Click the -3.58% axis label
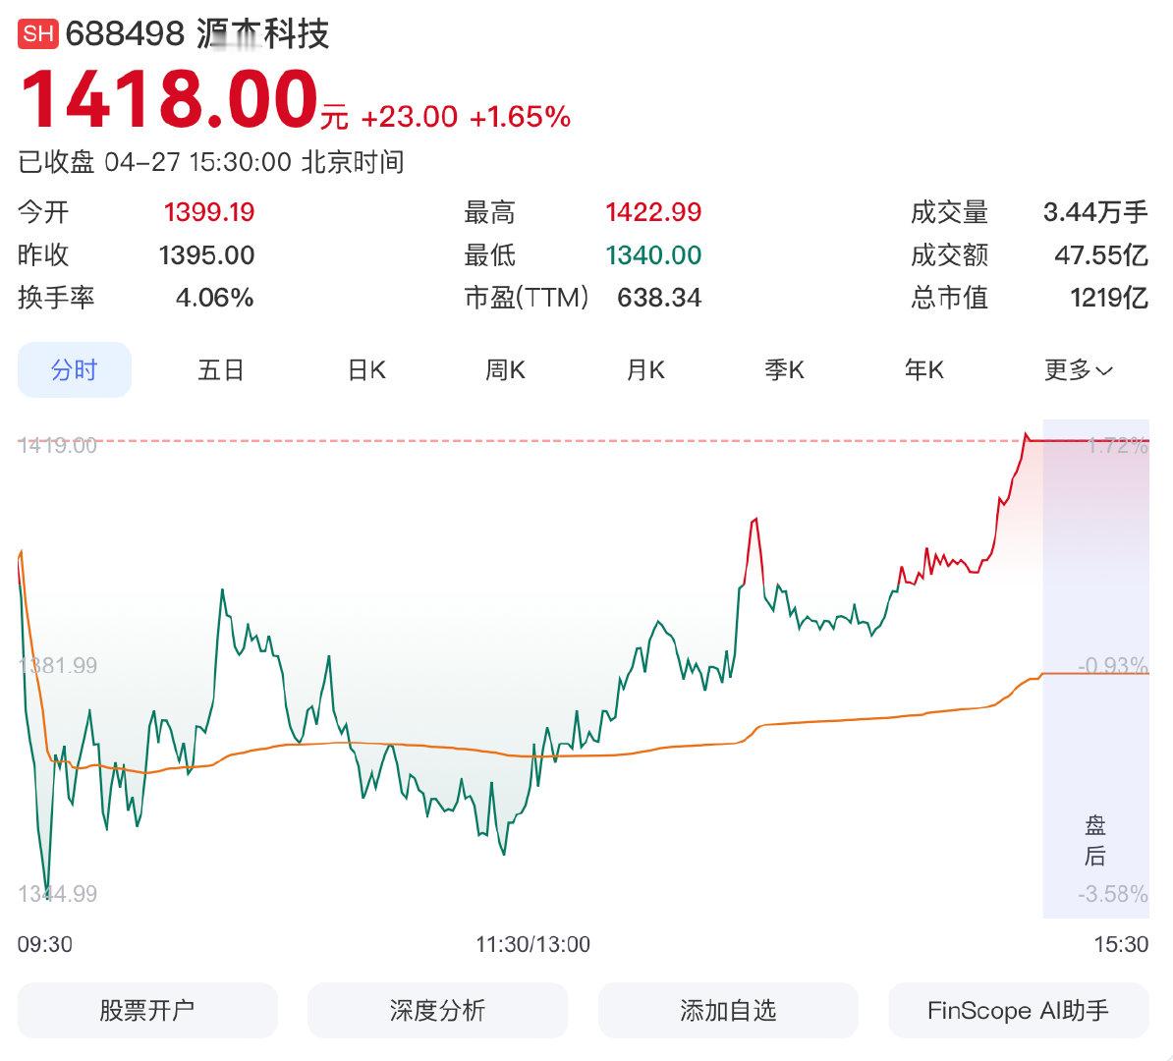 coord(1112,893)
